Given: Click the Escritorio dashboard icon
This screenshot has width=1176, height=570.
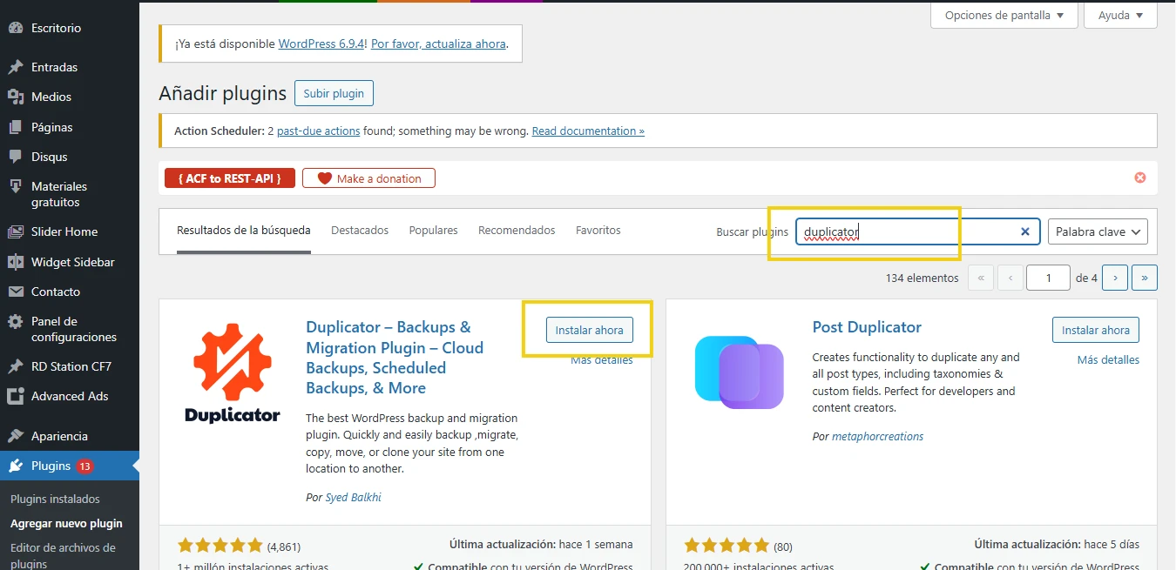Looking at the screenshot, I should tap(16, 28).
